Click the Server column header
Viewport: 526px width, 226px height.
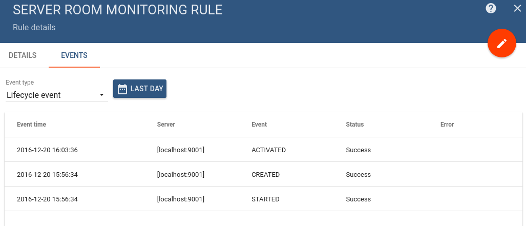point(166,124)
